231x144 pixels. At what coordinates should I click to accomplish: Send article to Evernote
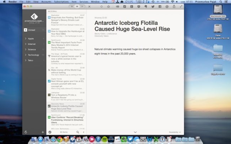[146, 6]
